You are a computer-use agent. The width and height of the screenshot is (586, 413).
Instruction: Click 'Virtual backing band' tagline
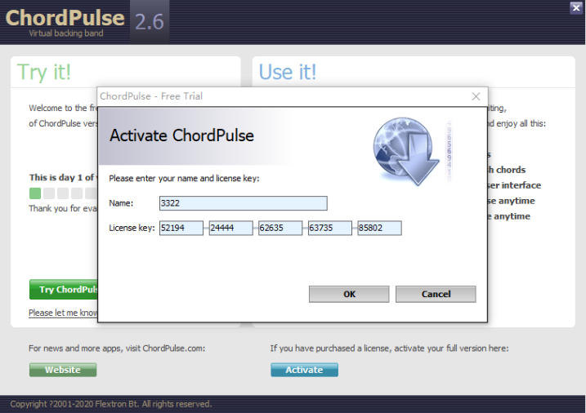tap(66, 33)
